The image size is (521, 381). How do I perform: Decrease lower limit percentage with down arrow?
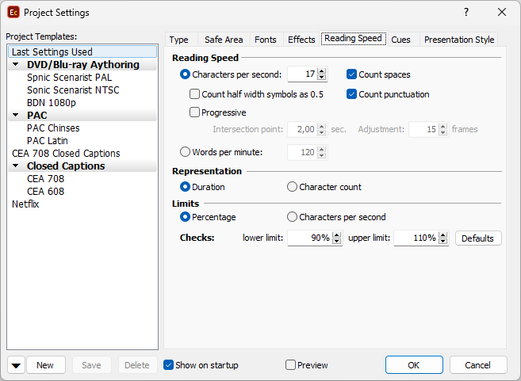tap(337, 242)
